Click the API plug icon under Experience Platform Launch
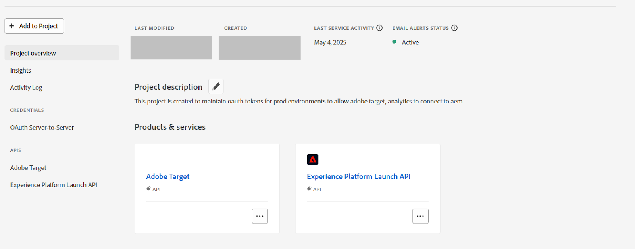The image size is (635, 249). (309, 189)
